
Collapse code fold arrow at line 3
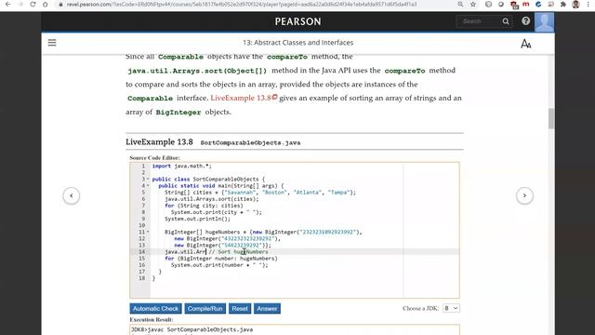148,179
